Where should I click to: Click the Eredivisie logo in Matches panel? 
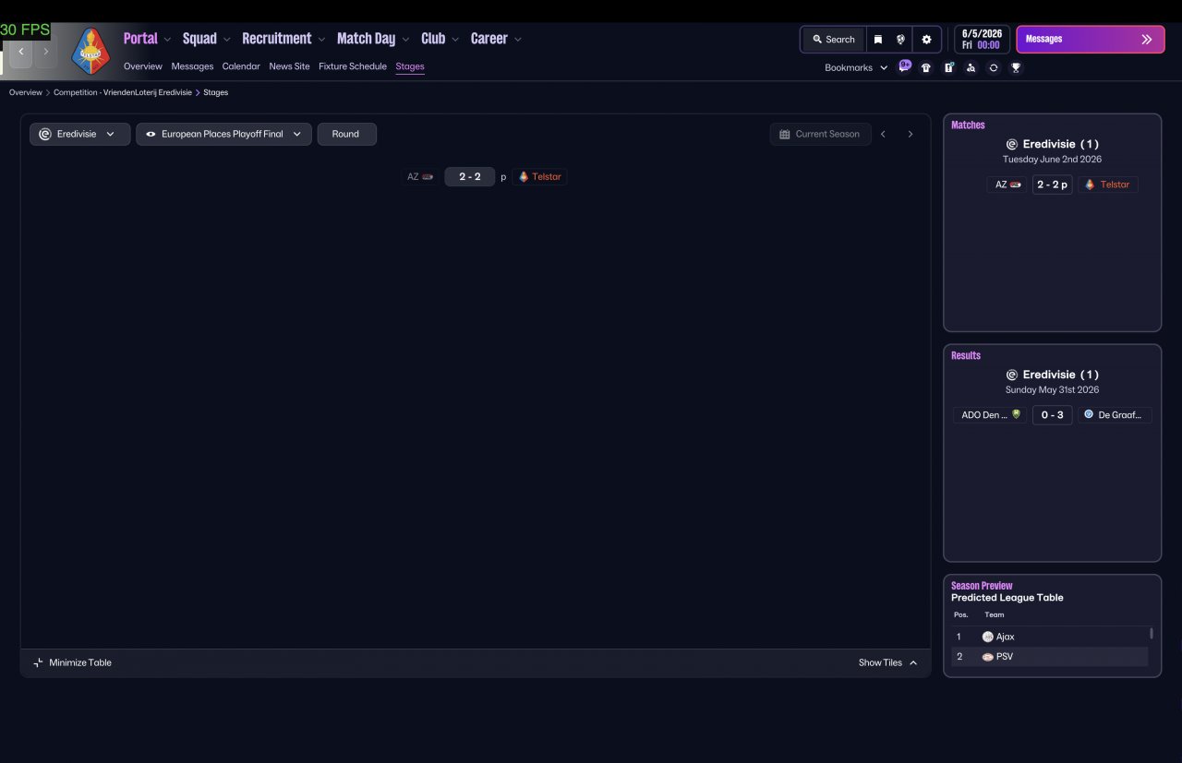[x=1011, y=144]
